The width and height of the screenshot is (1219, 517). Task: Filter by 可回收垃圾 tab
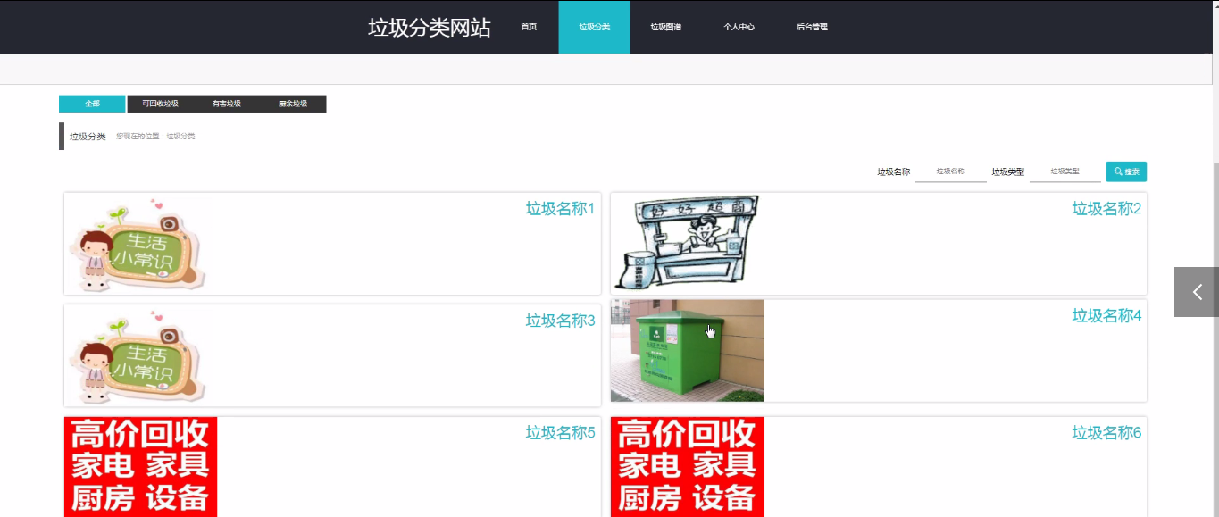coord(160,104)
